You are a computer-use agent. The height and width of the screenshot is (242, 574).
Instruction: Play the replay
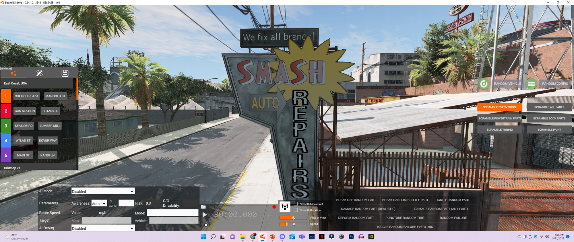(x=204, y=214)
